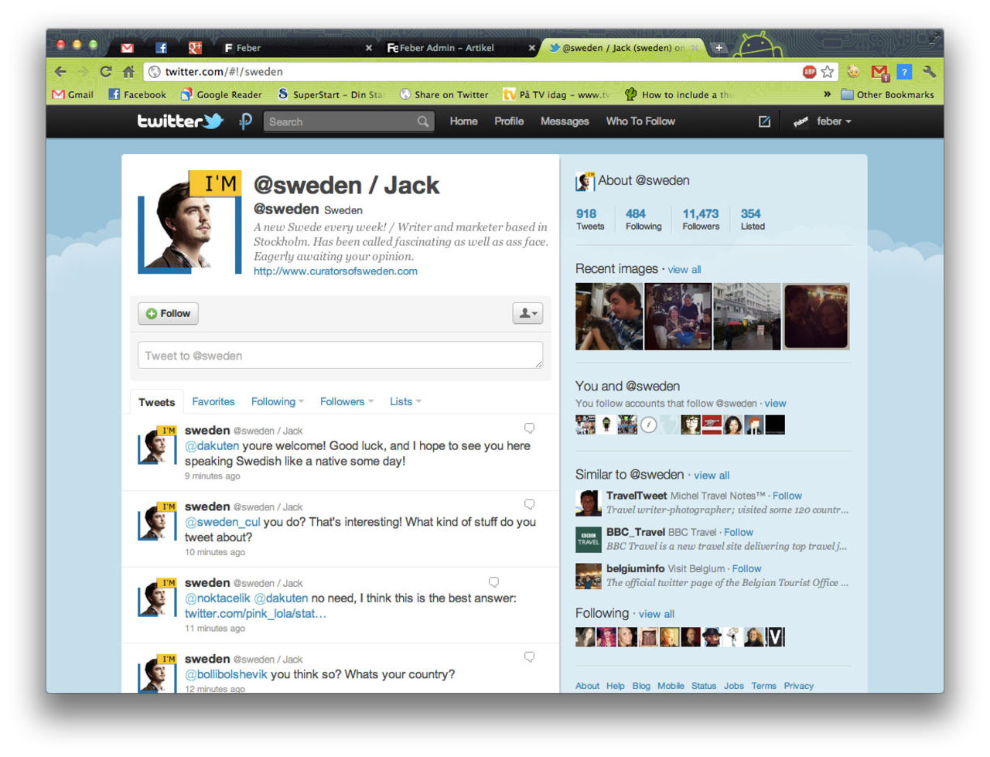Click view all recent images
The width and height of the screenshot is (990, 757).
[684, 270]
